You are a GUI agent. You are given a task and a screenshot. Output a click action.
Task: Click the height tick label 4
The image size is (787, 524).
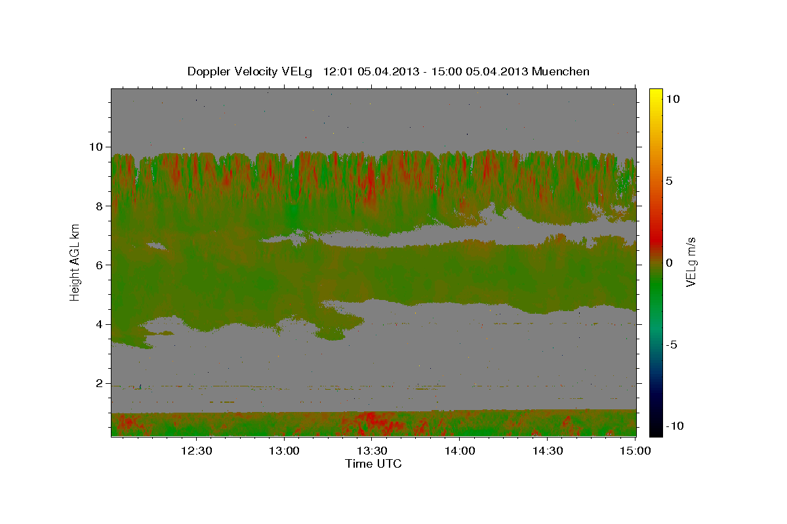click(100, 324)
